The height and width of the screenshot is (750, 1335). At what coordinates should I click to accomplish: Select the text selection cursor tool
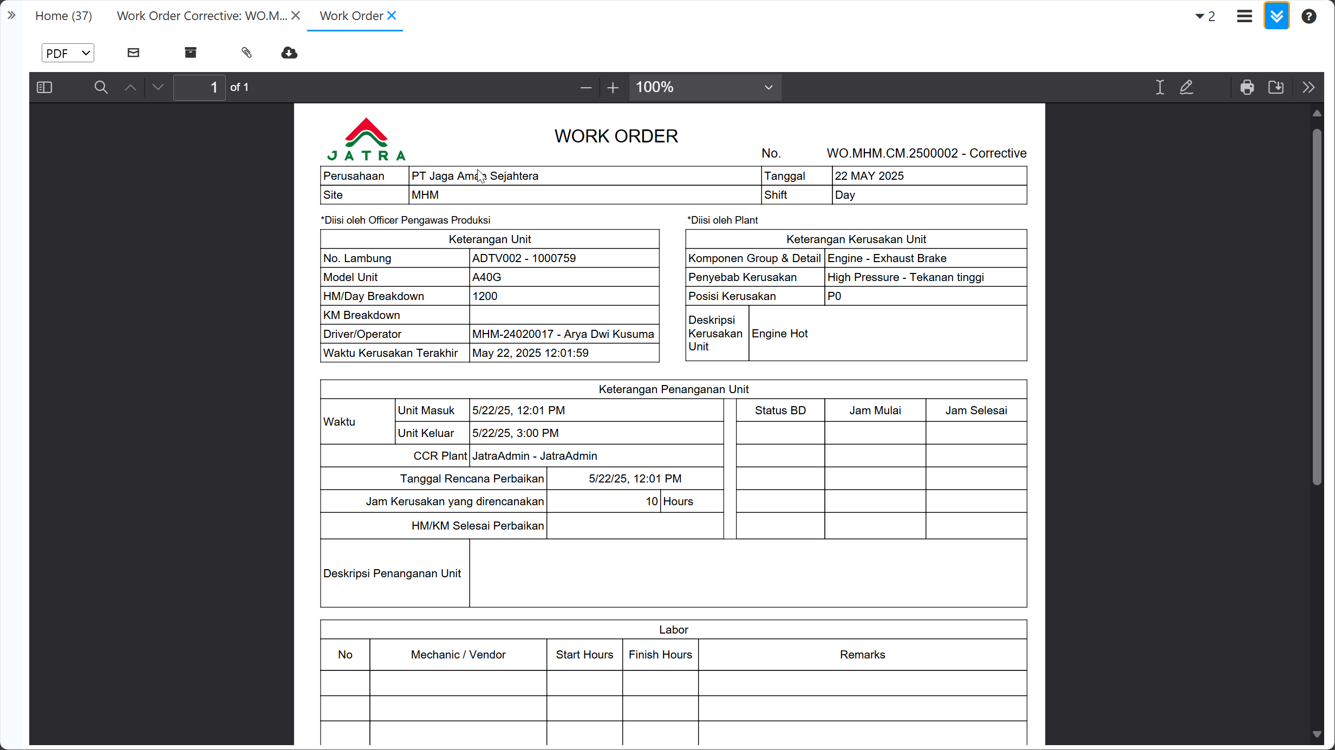[1160, 87]
